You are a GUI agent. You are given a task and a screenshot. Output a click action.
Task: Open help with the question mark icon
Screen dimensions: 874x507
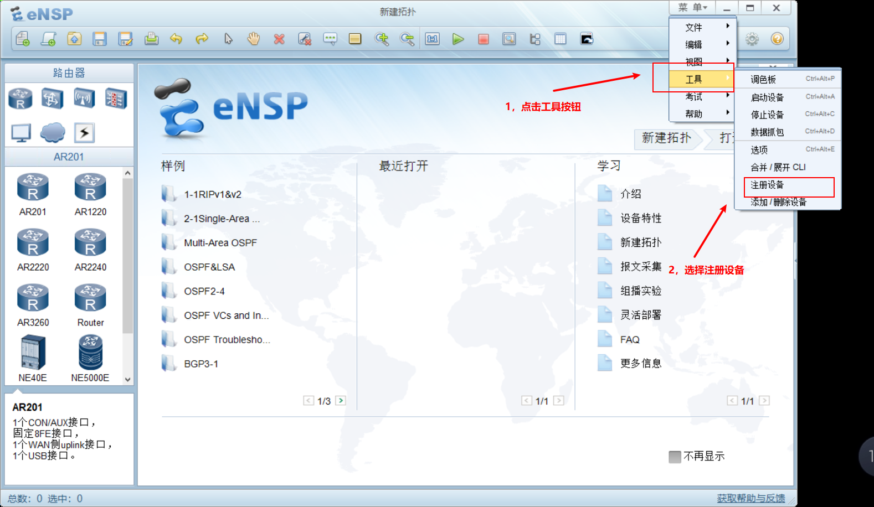pos(777,39)
